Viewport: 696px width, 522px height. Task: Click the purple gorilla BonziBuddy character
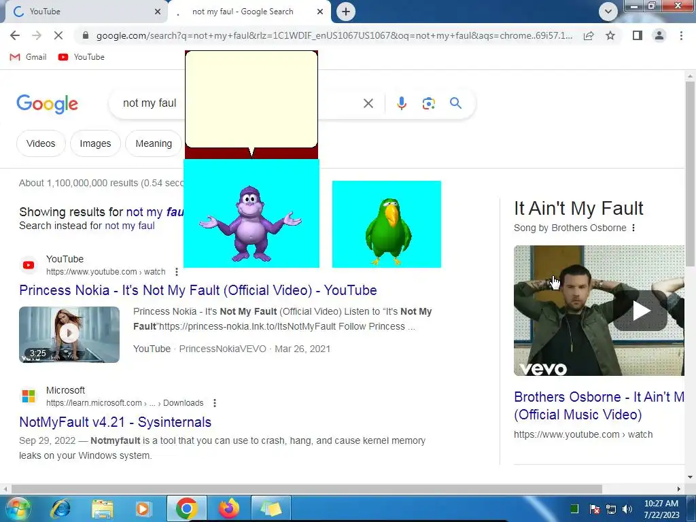(x=251, y=224)
